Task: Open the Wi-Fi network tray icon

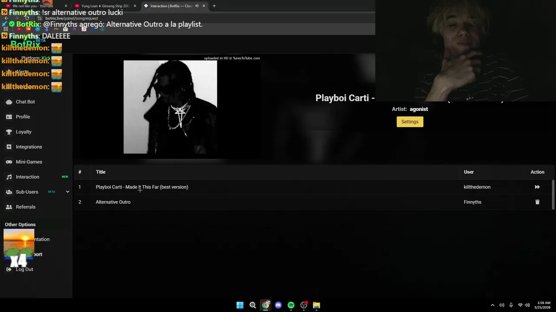Action: pyautogui.click(x=520, y=305)
